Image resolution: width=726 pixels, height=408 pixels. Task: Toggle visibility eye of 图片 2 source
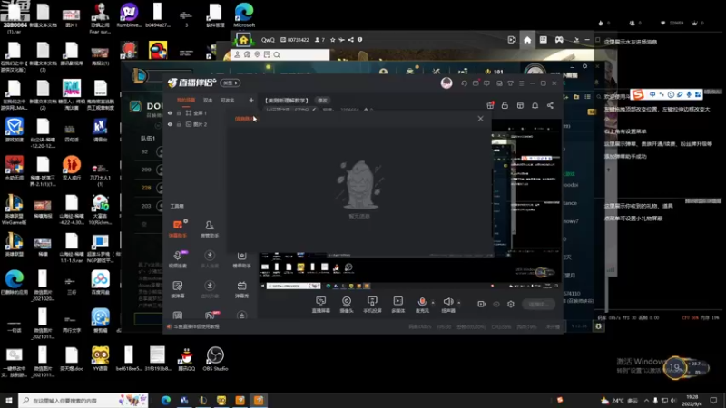pos(170,124)
